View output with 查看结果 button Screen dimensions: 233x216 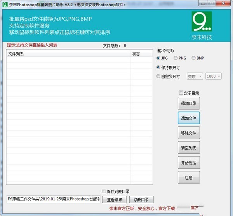(x=115, y=200)
